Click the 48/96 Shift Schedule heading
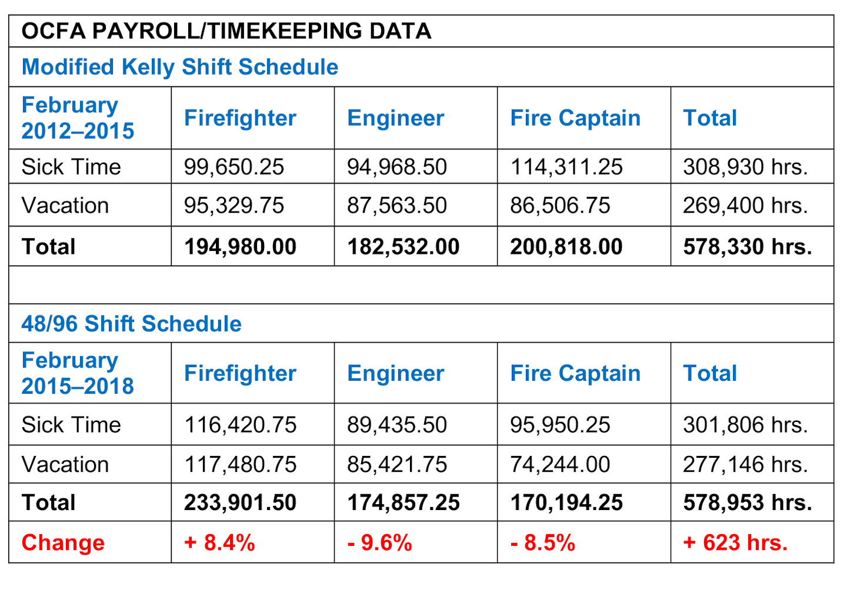847x597 pixels. [131, 324]
